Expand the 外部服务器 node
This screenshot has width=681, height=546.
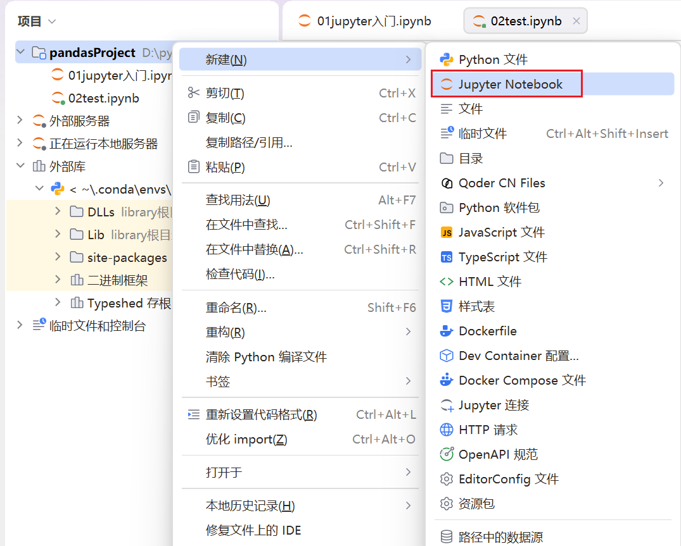click(x=20, y=120)
